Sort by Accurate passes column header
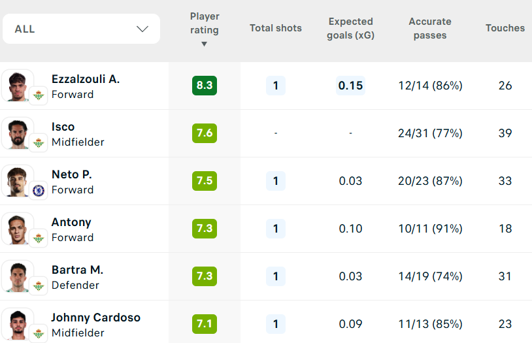Image resolution: width=532 pixels, height=343 pixels. point(430,29)
